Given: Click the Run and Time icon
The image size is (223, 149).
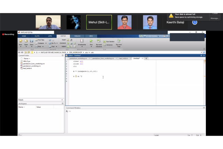Looking at the screenshot, I should tap(119, 41).
